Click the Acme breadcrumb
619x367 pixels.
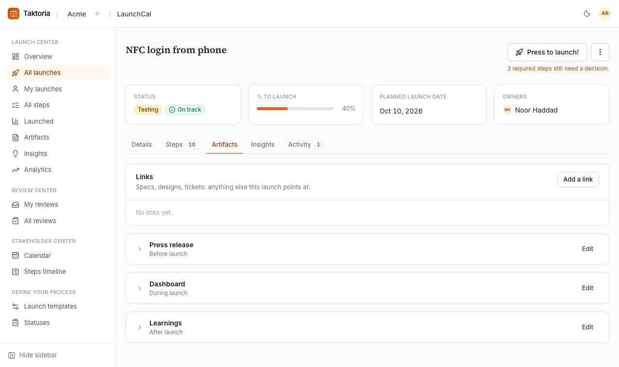click(x=77, y=14)
